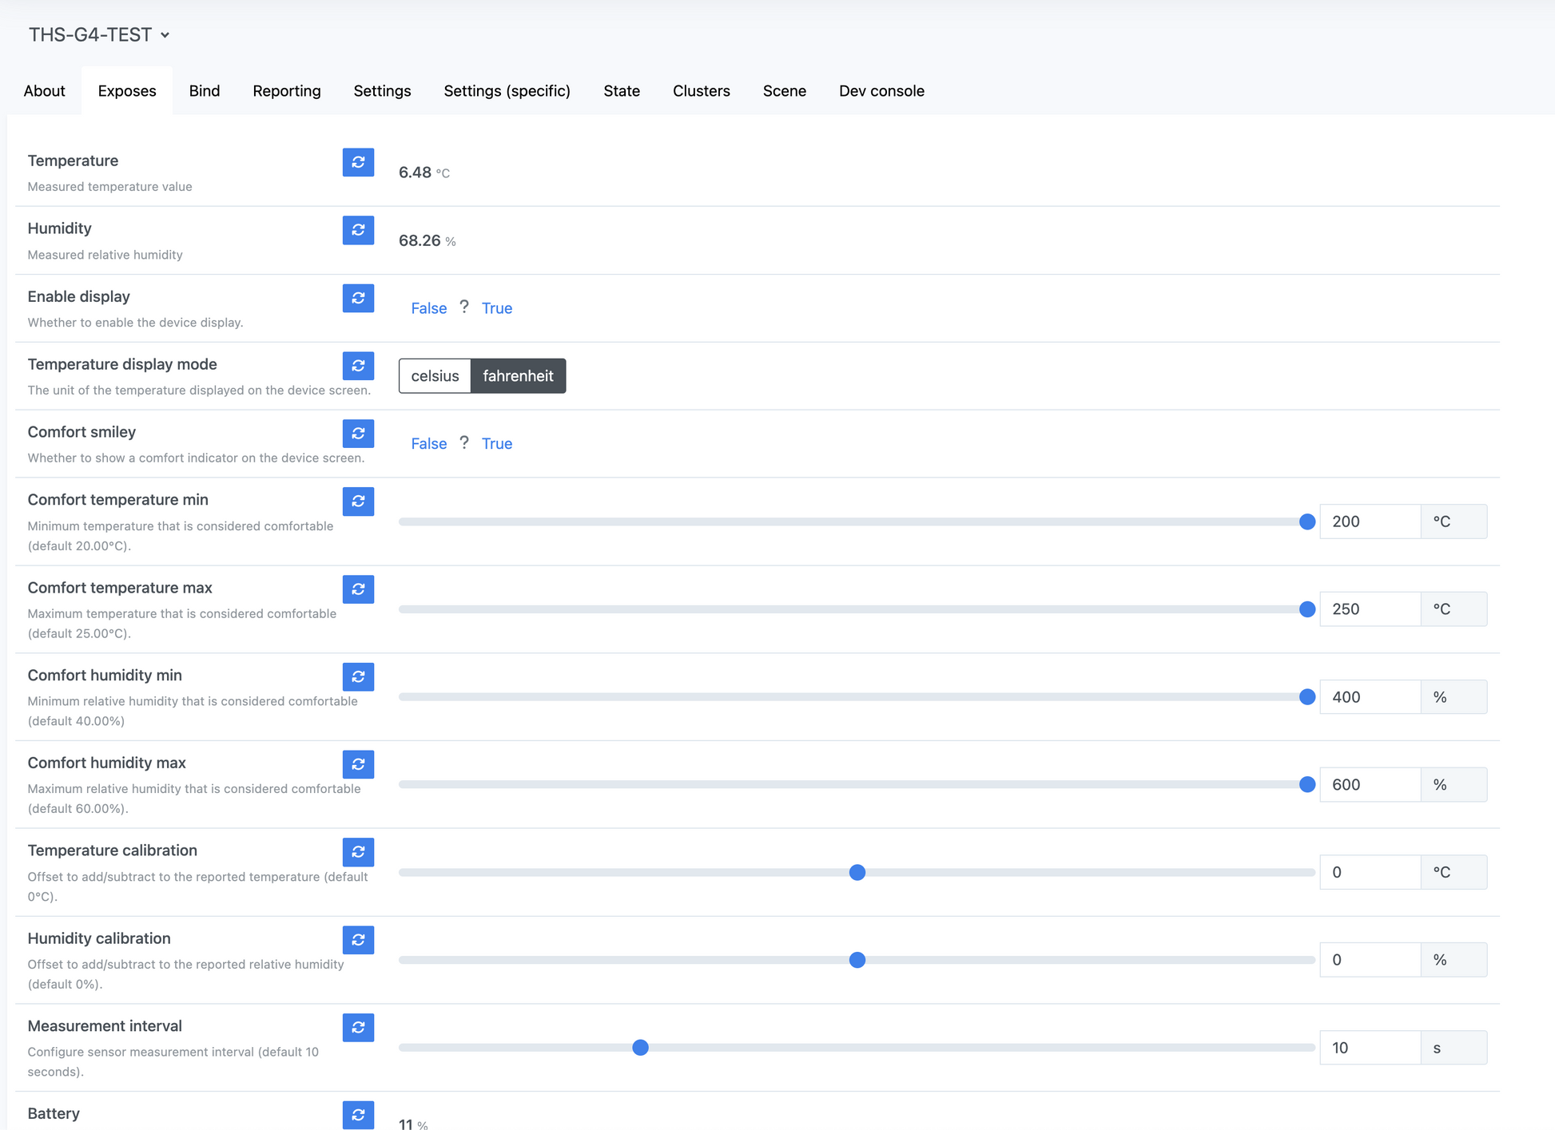Click refresh icon for Enable display
This screenshot has width=1555, height=1130.
tap(358, 298)
